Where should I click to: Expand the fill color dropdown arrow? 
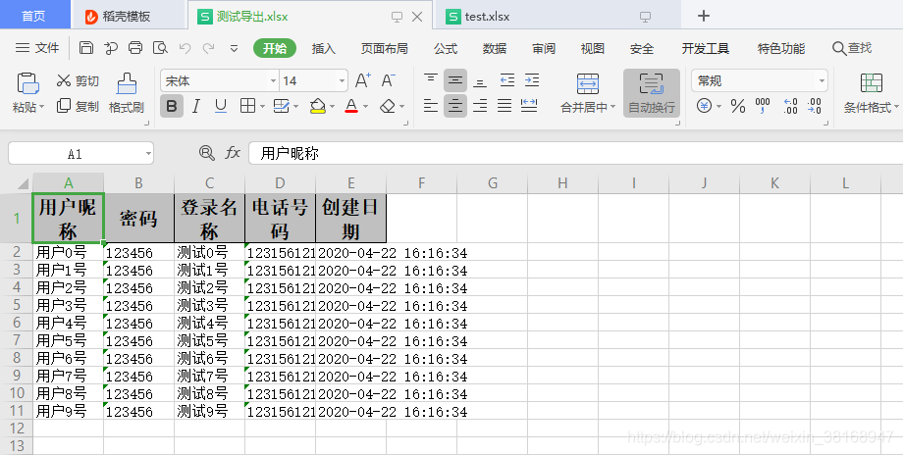click(333, 107)
